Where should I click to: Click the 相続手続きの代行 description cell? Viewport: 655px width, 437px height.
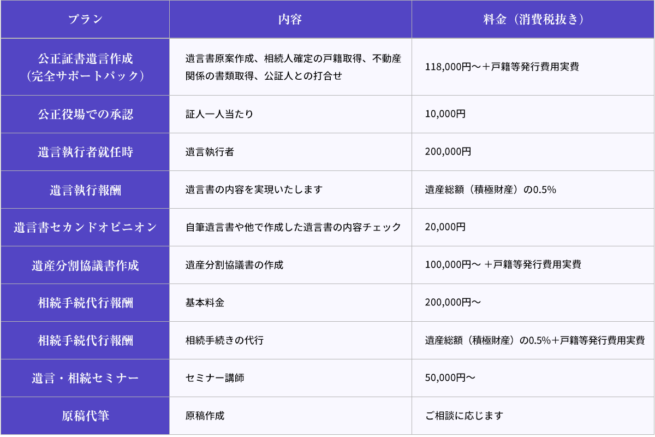(x=221, y=340)
